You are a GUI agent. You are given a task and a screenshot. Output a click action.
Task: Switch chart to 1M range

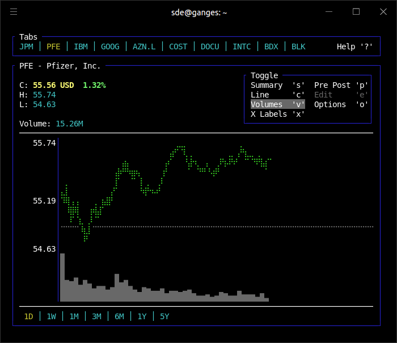pyautogui.click(x=74, y=317)
